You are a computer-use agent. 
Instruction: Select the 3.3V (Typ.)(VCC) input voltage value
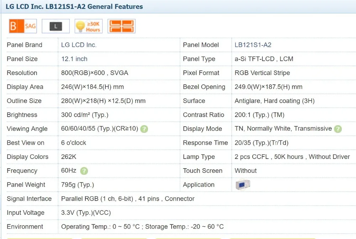(86, 213)
